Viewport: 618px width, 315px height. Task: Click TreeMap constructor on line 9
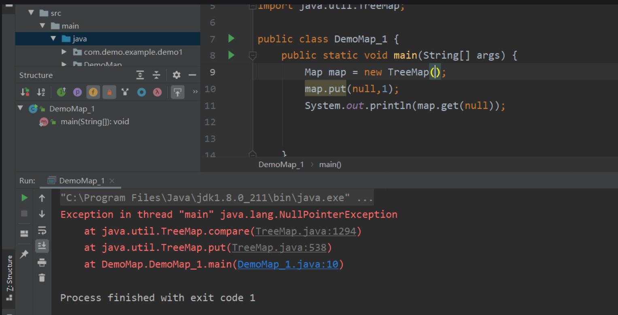[x=414, y=72]
